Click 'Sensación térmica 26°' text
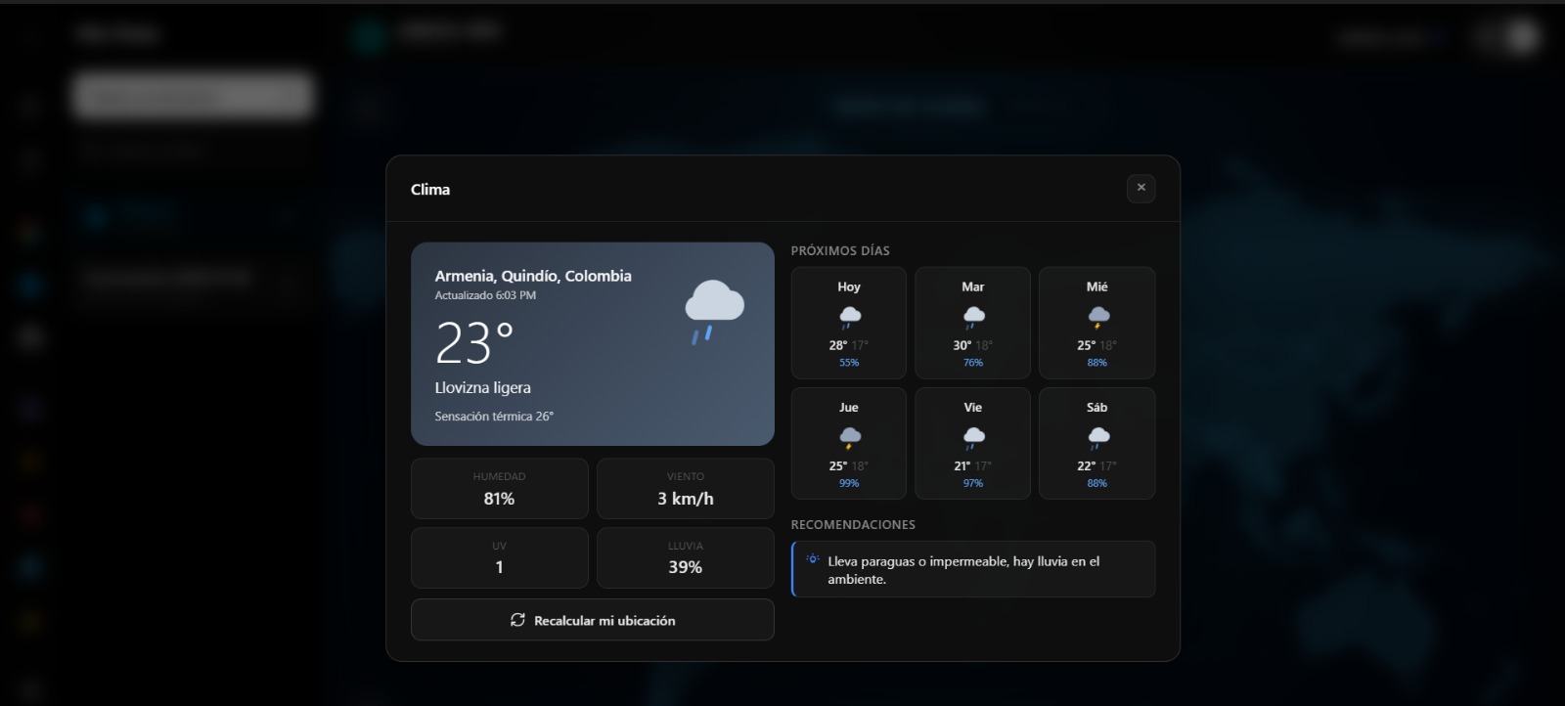Viewport: 1565px width, 706px height. [x=494, y=417]
